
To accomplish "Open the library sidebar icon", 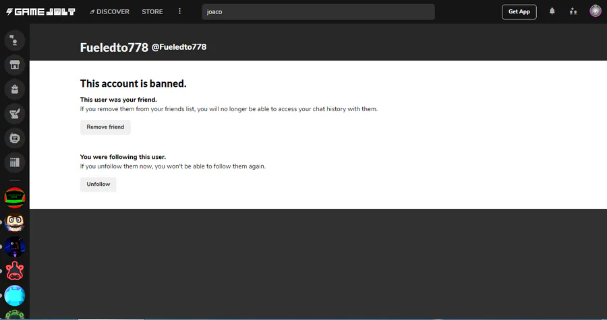I will pyautogui.click(x=15, y=162).
